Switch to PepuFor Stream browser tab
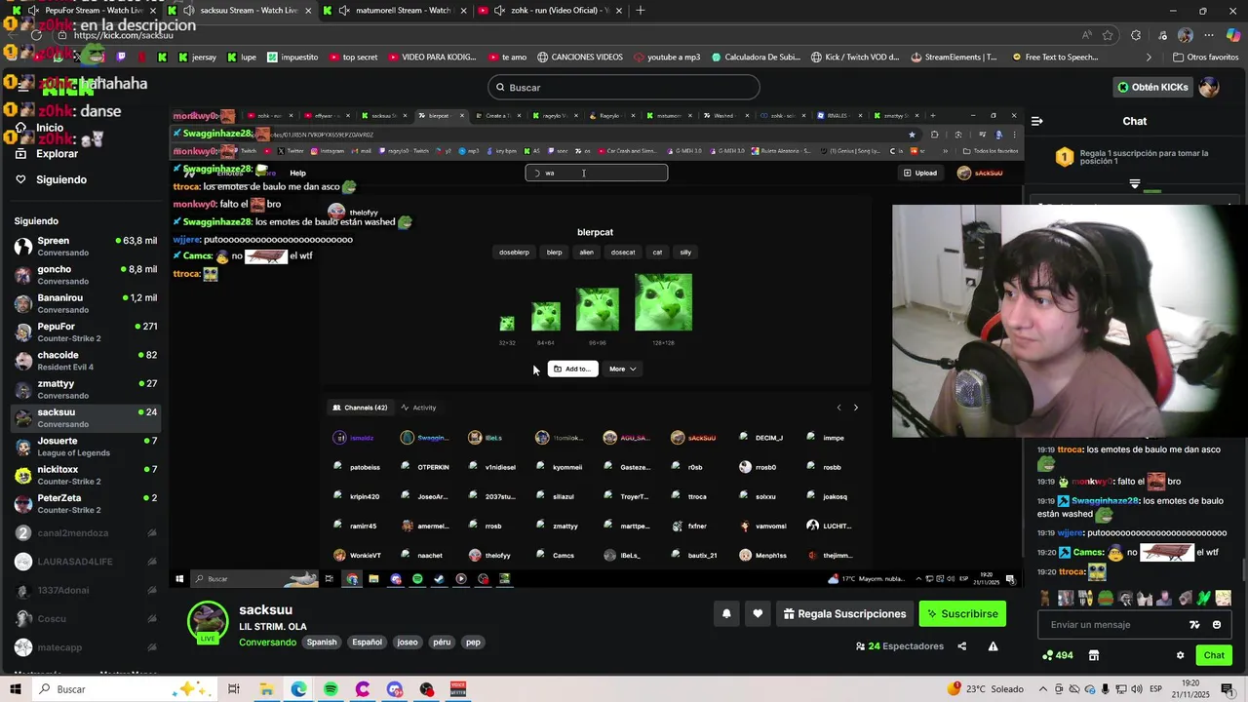1248x702 pixels. click(82, 11)
